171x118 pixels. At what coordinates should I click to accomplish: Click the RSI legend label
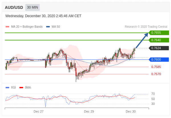pos(13,87)
